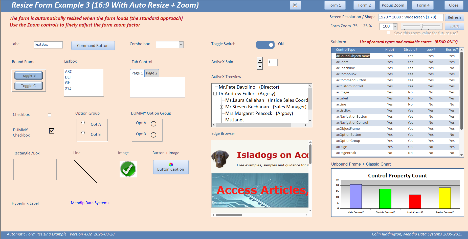Image resolution: width=468 pixels, height=239 pixels.
Task: Select the Page 1 tab
Action: pos(137,73)
